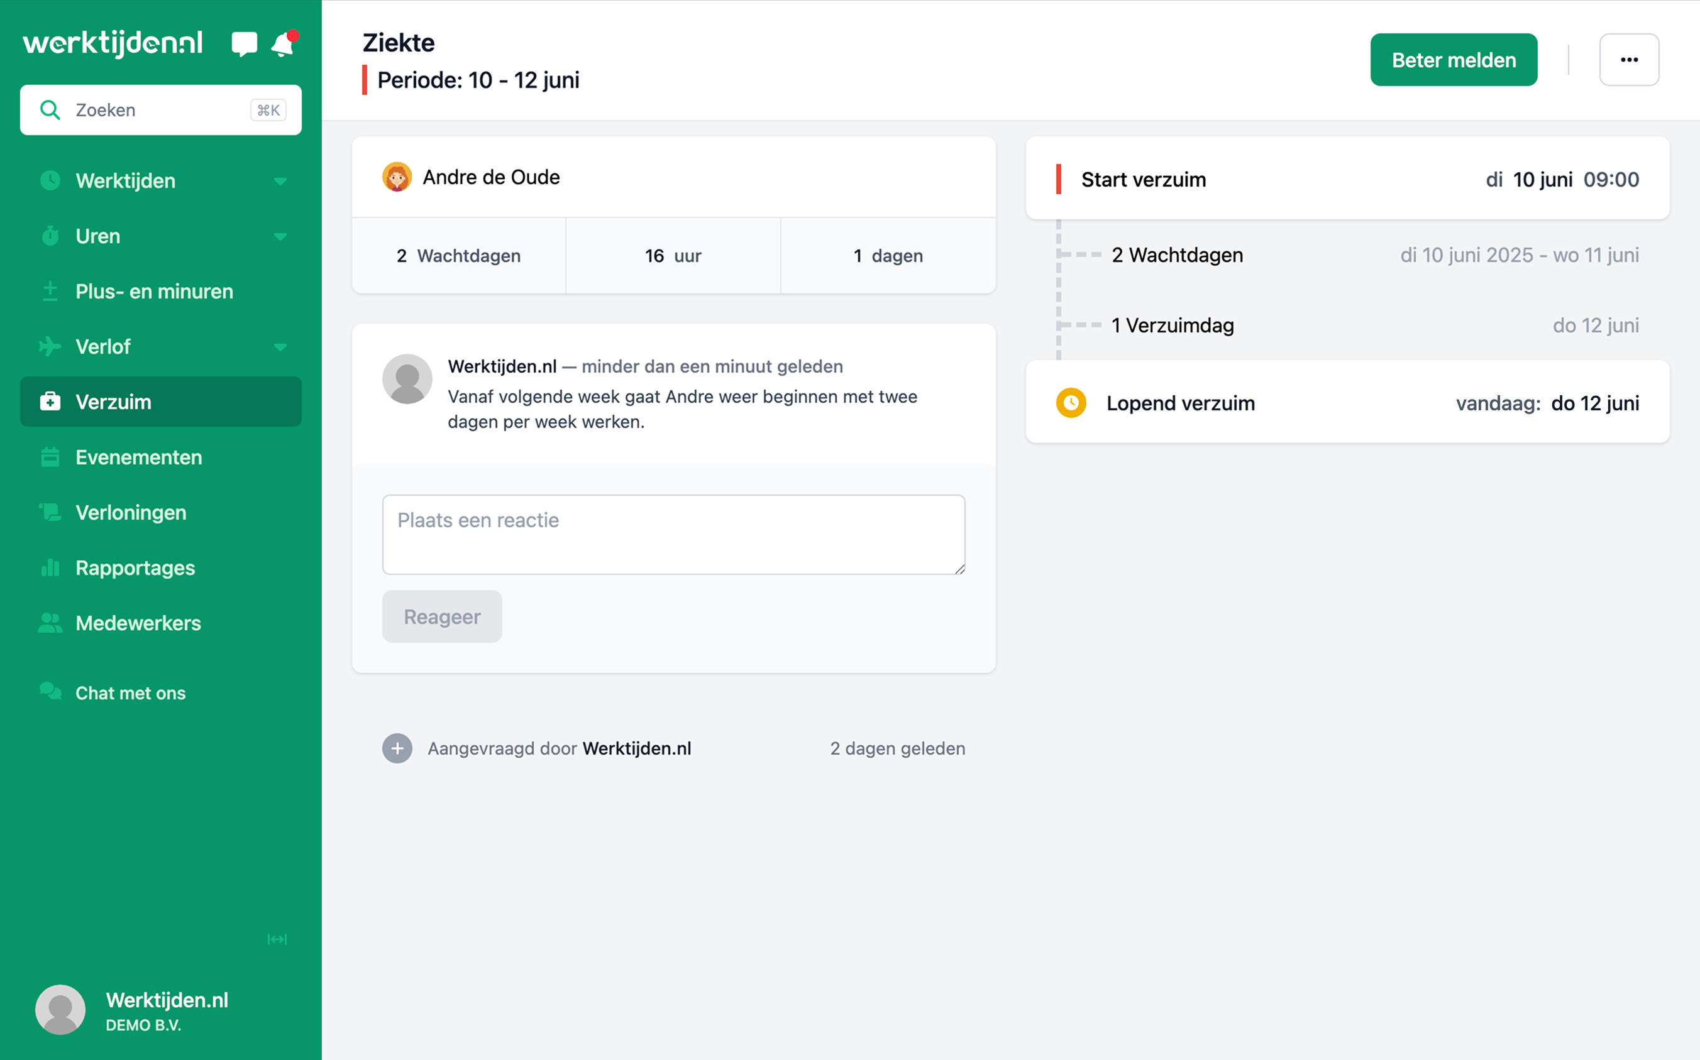Click Andre de Oude's avatar

397,177
